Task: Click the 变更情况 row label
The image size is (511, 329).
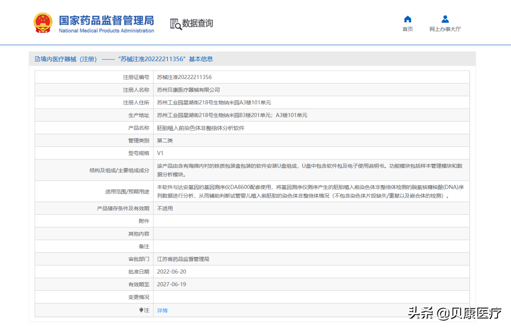Action: tap(139, 297)
